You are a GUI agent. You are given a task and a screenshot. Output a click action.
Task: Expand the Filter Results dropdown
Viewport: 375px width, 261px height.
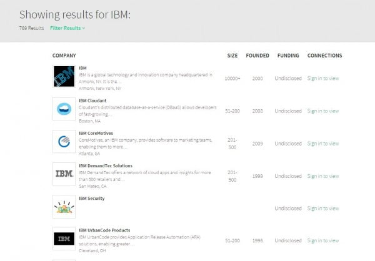tap(67, 27)
